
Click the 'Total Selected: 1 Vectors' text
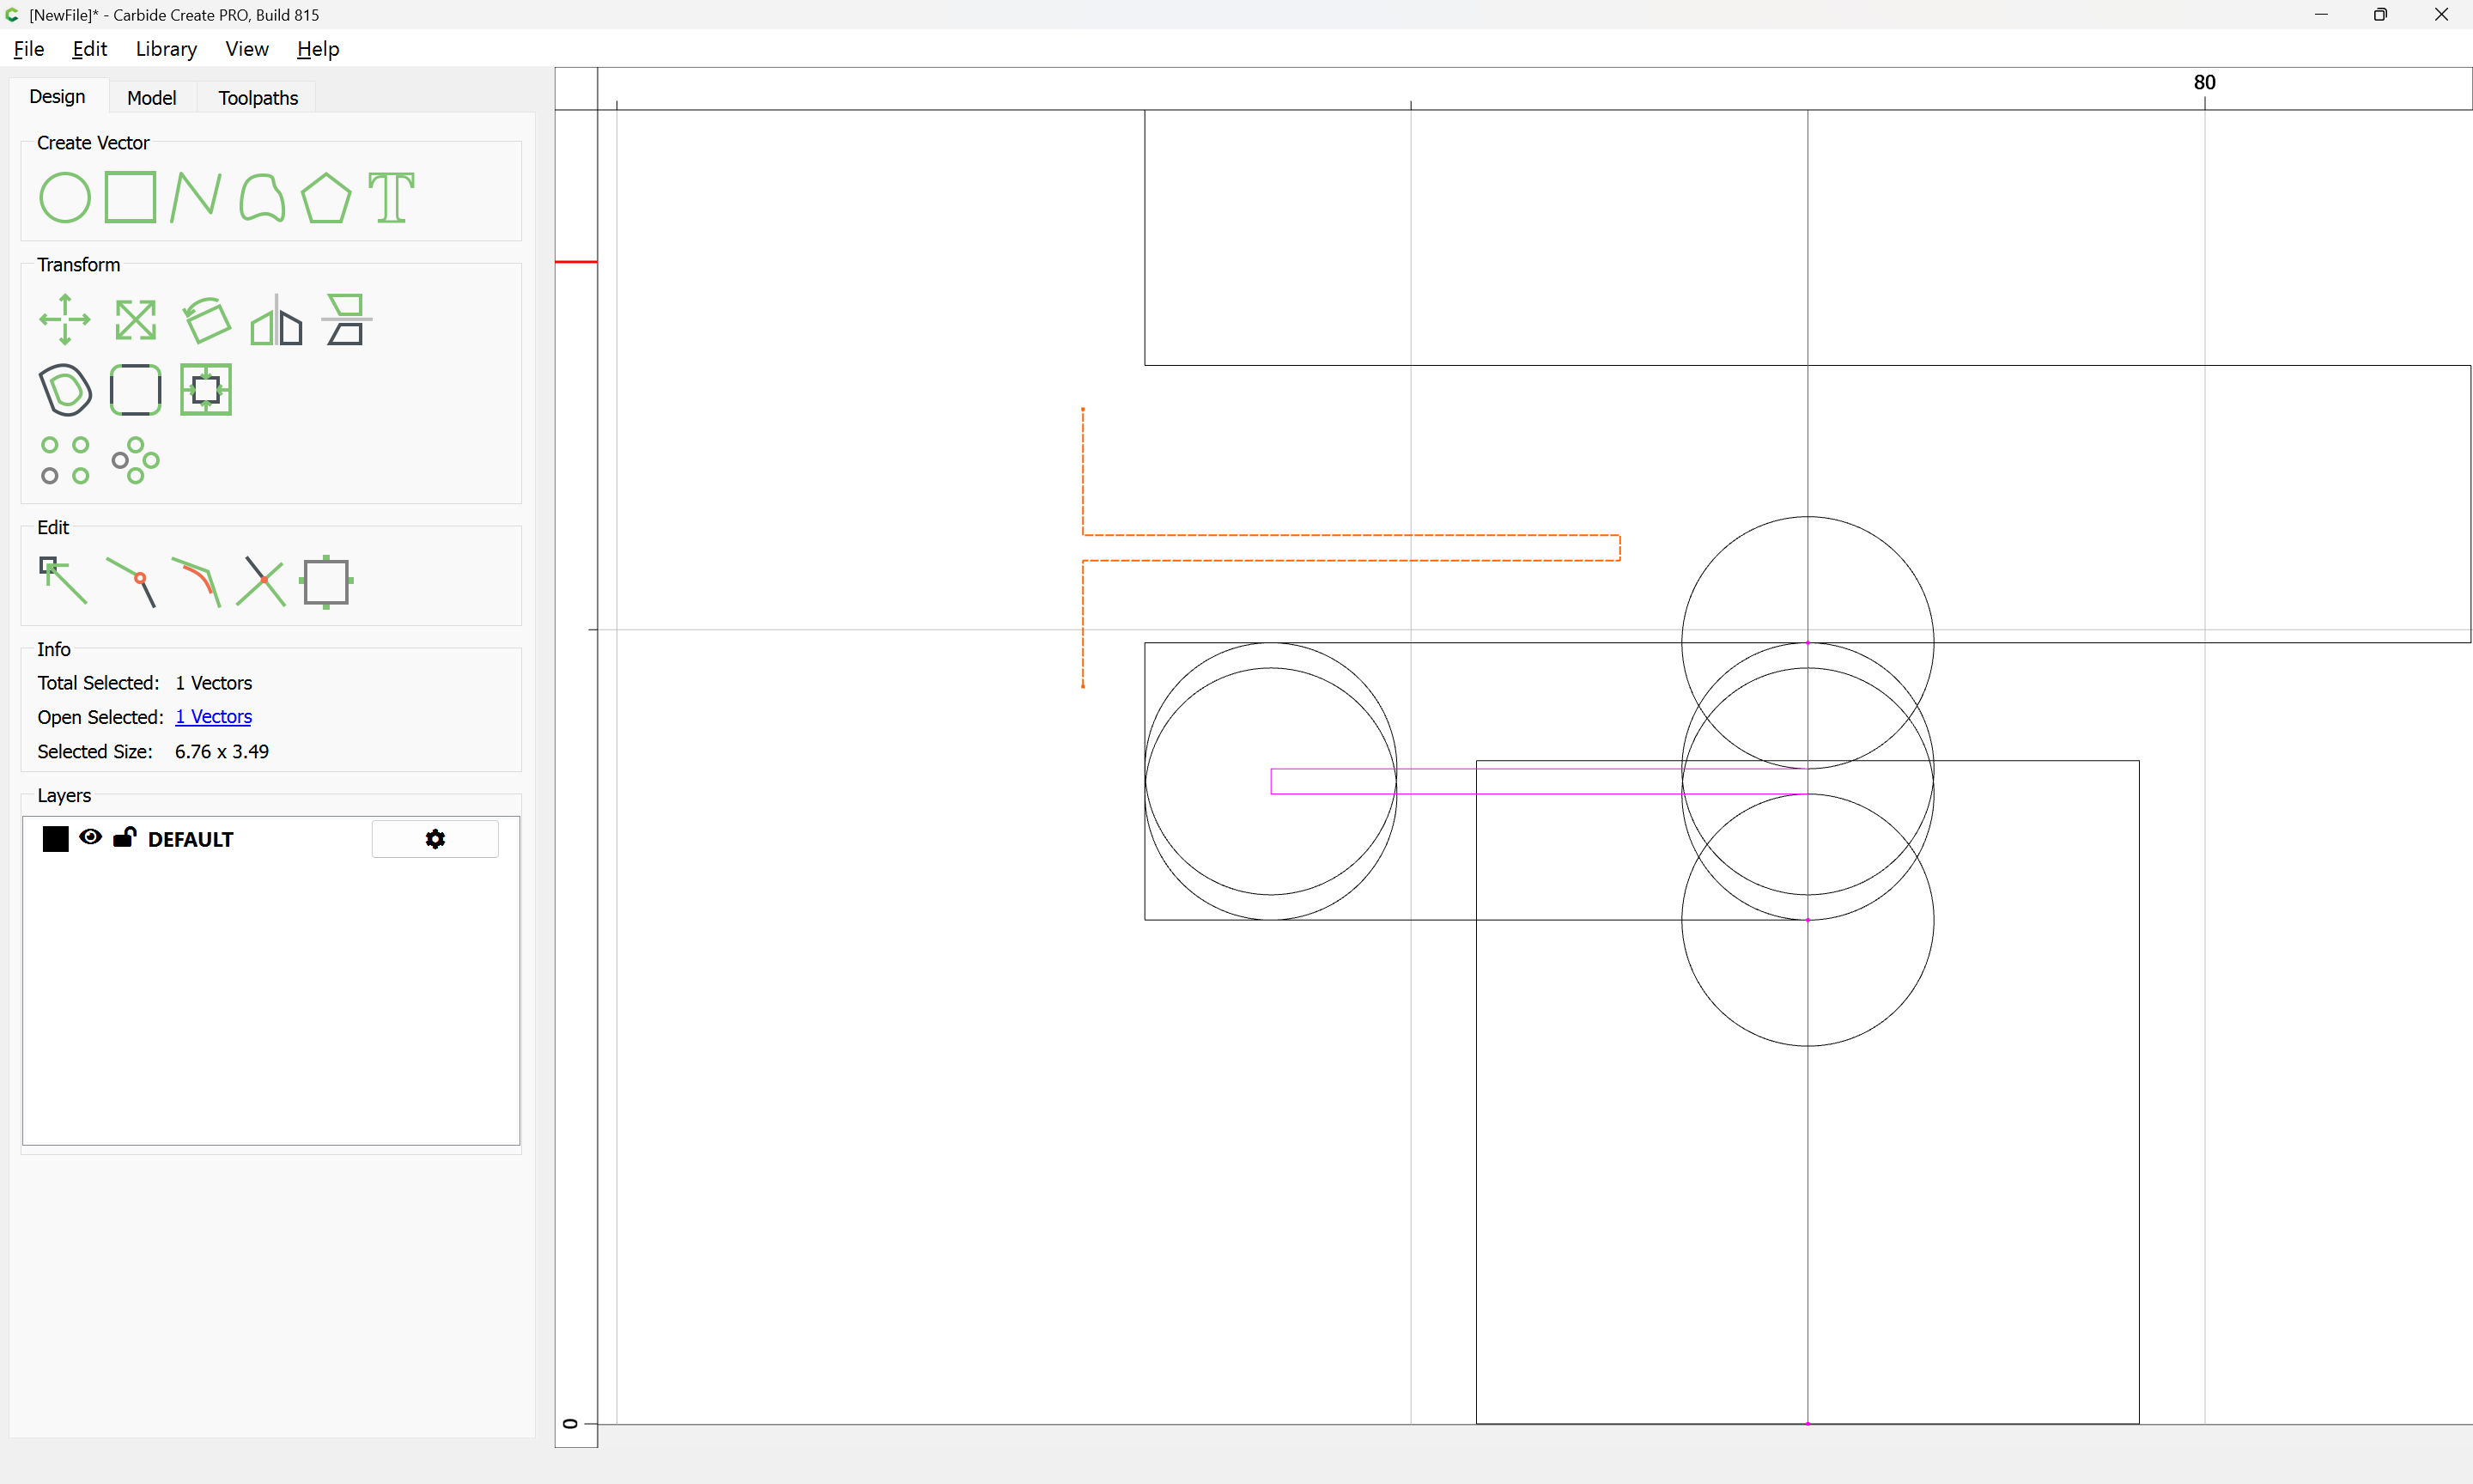[x=145, y=683]
